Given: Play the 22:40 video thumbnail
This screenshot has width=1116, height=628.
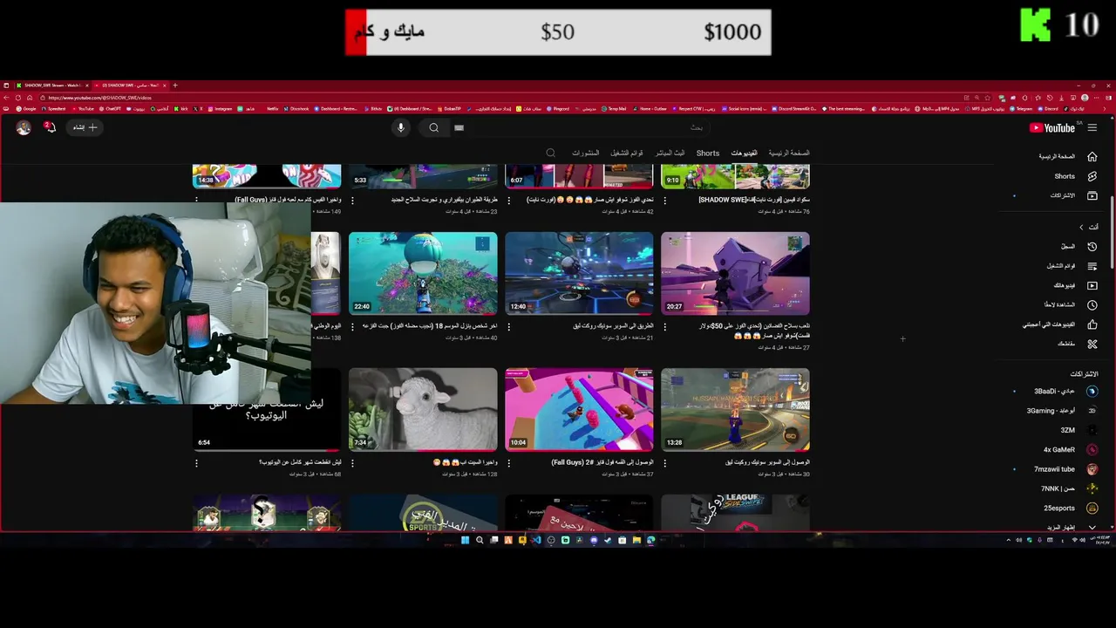Looking at the screenshot, I should [423, 273].
